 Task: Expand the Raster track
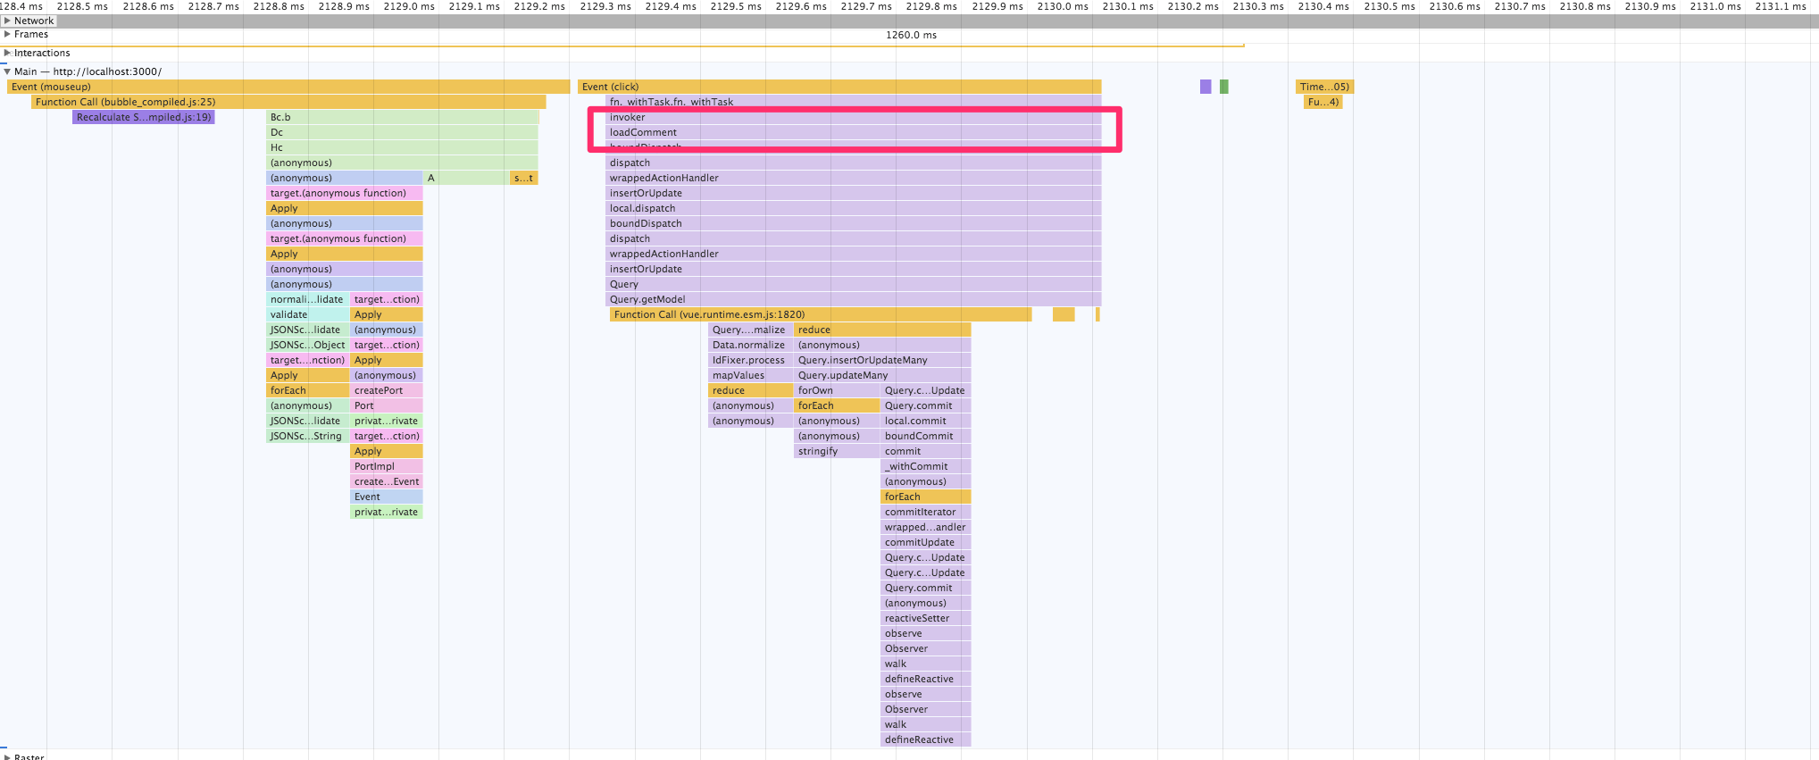point(7,756)
